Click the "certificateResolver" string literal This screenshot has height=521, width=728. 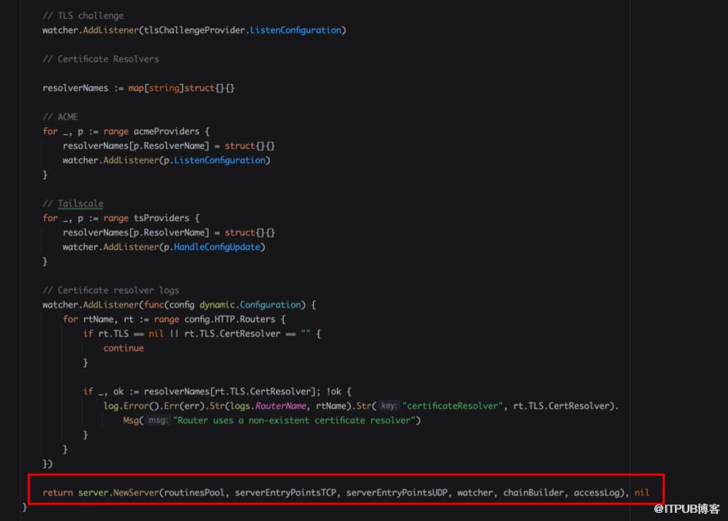(452, 406)
